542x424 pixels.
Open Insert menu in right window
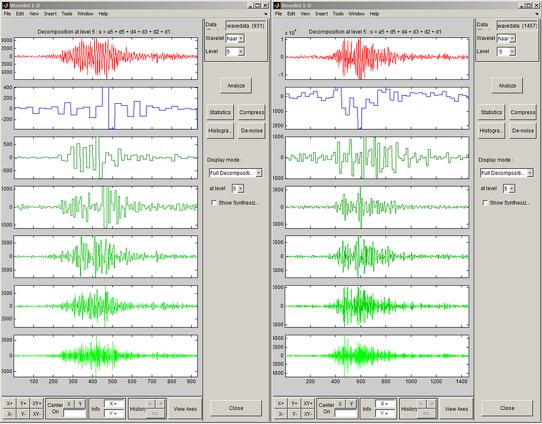coord(321,14)
